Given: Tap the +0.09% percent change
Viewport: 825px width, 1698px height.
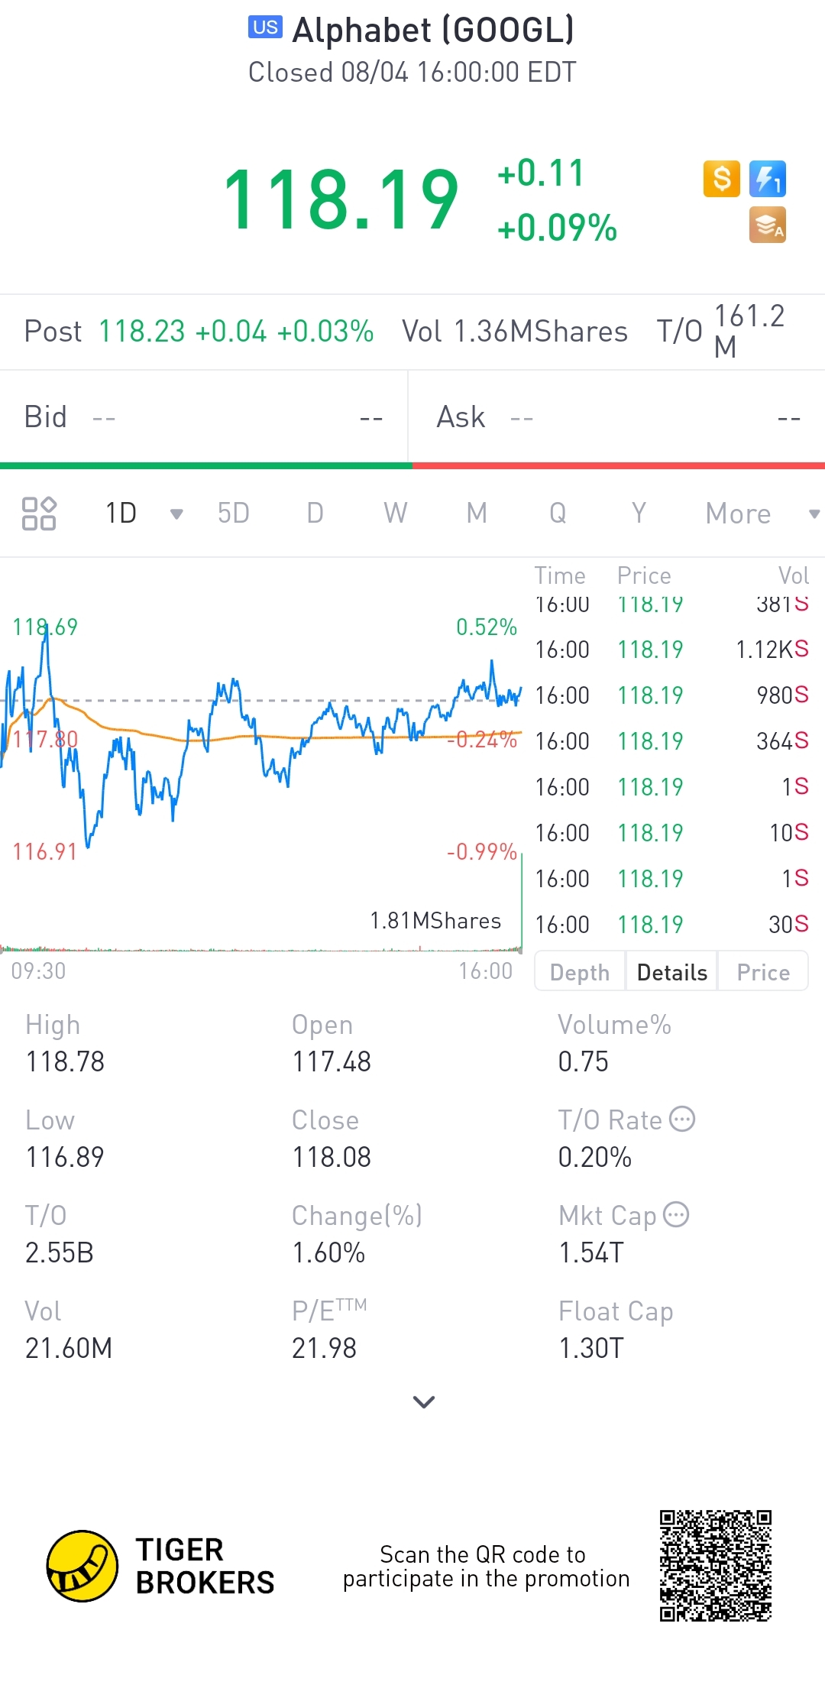Looking at the screenshot, I should 557,228.
